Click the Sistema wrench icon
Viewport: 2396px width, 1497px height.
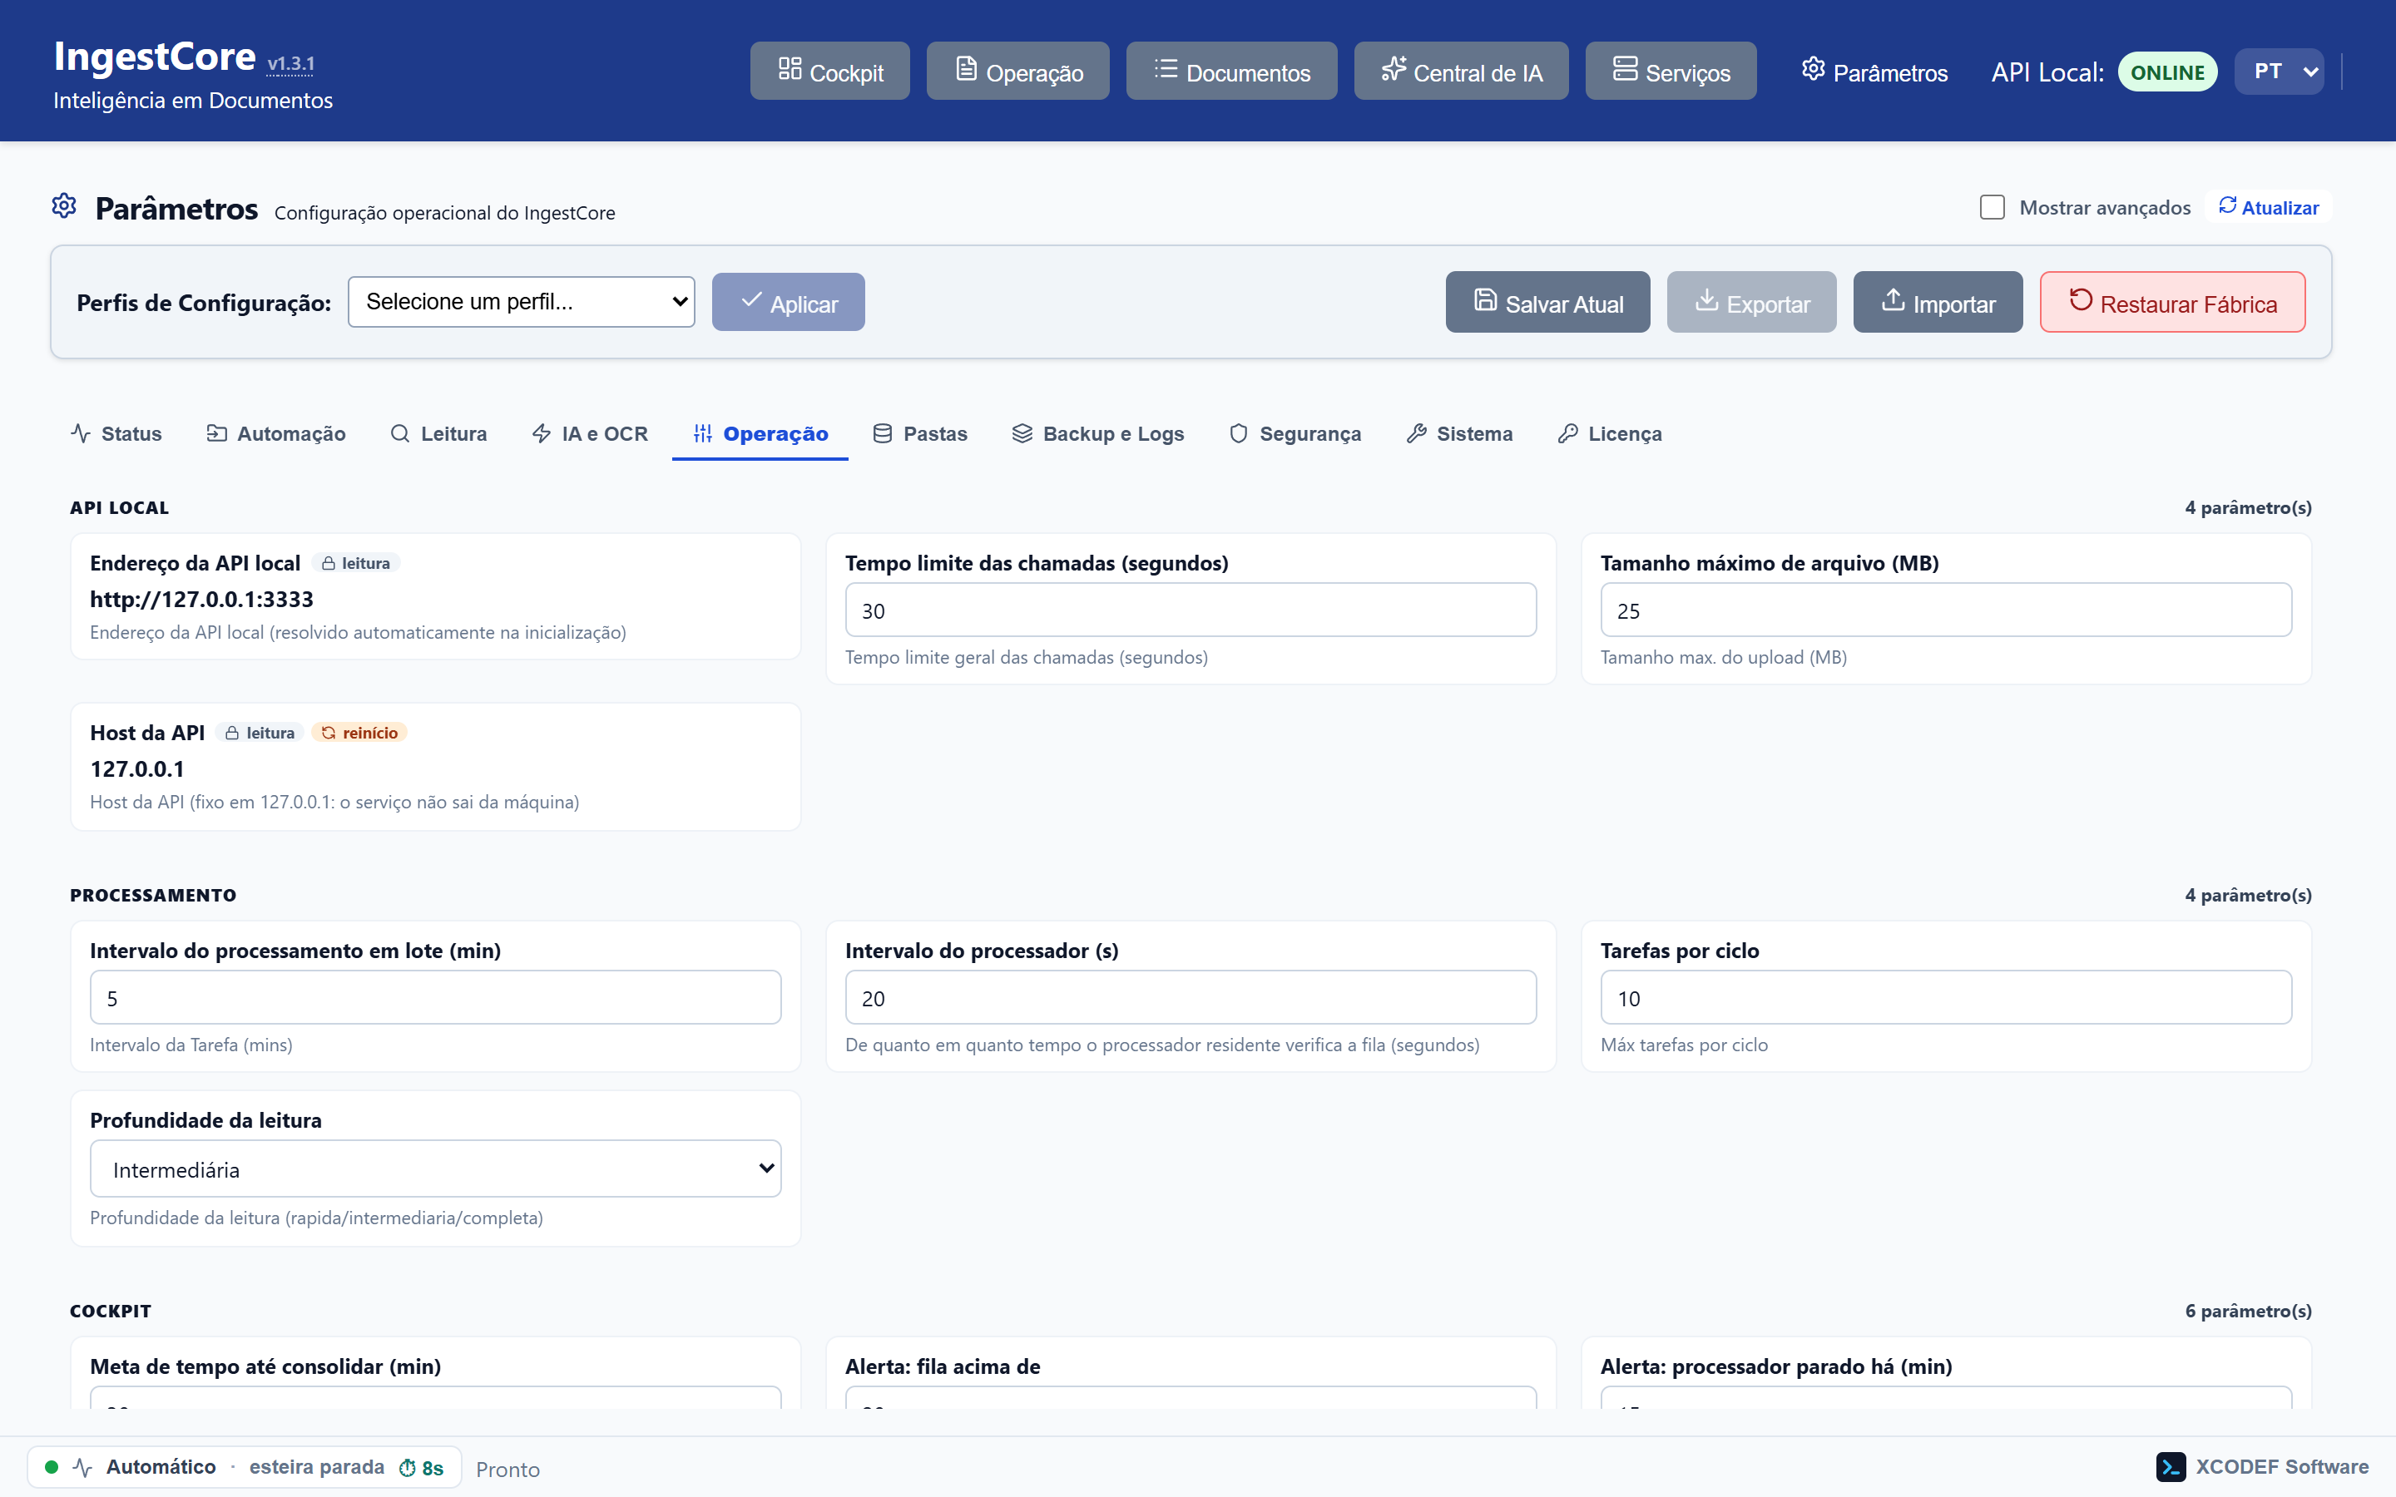click(x=1417, y=433)
